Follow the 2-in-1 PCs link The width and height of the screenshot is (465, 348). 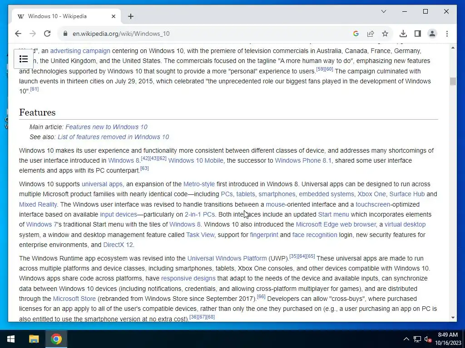point(200,214)
